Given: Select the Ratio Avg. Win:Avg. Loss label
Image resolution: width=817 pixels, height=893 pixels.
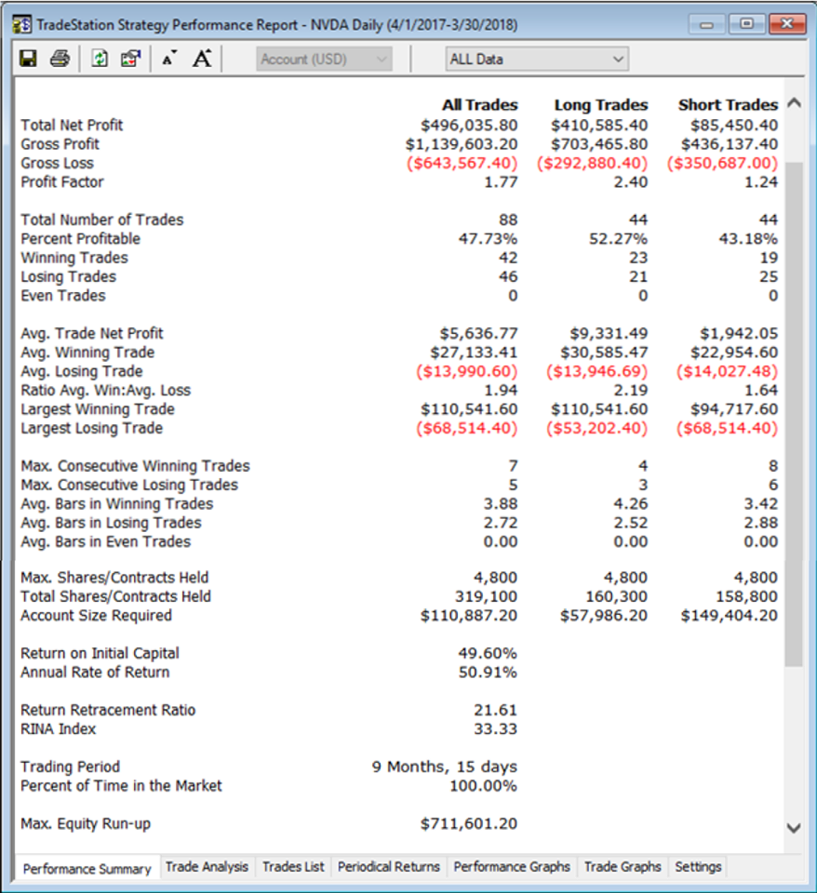Looking at the screenshot, I should 105,391.
